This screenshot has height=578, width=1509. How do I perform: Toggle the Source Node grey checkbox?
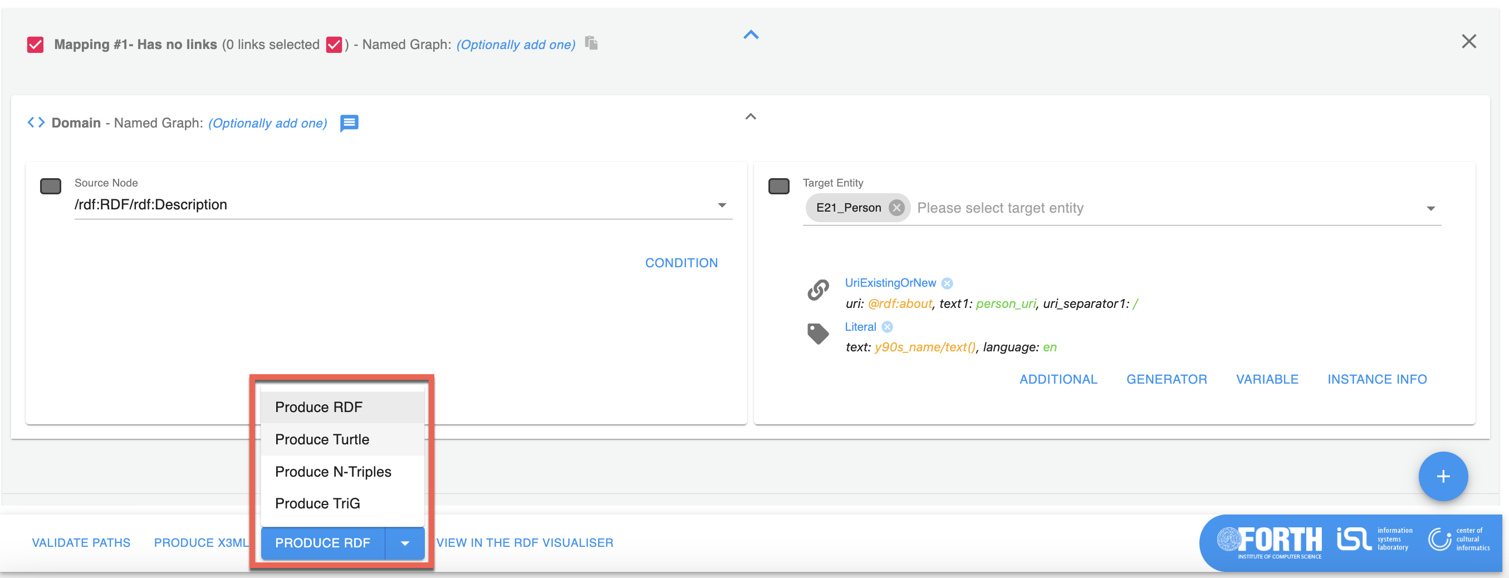pyautogui.click(x=50, y=187)
